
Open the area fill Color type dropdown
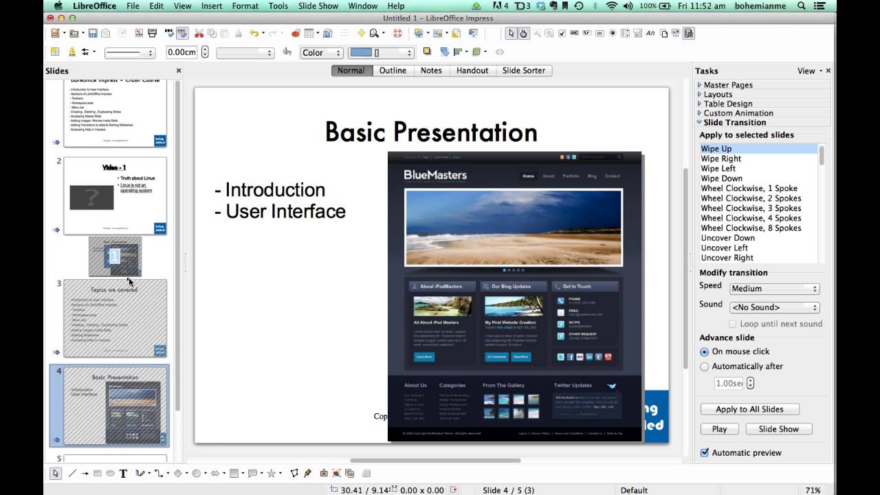coord(321,52)
